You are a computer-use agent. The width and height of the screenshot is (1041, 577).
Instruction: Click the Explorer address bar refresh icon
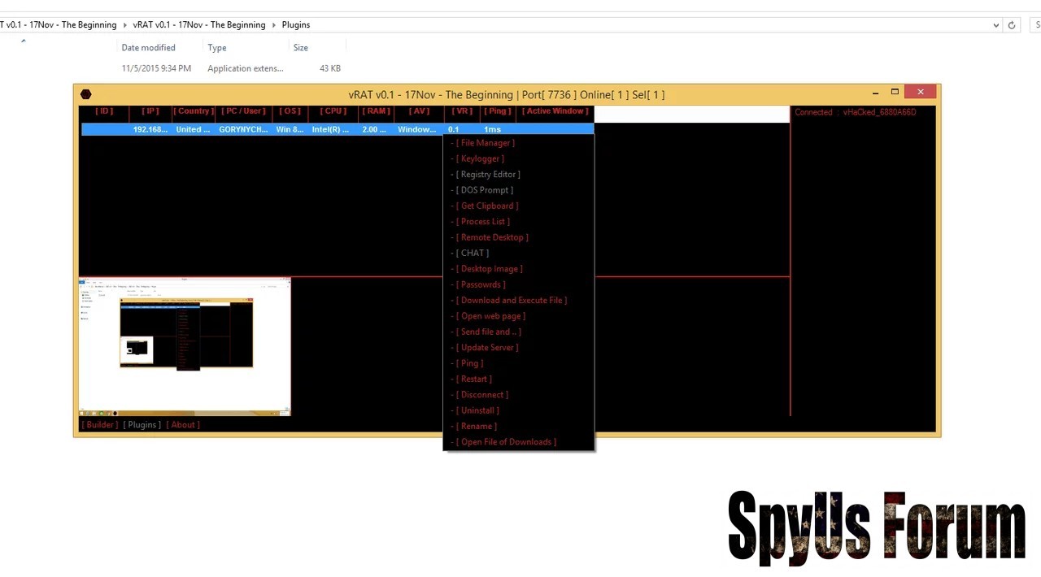1011,25
